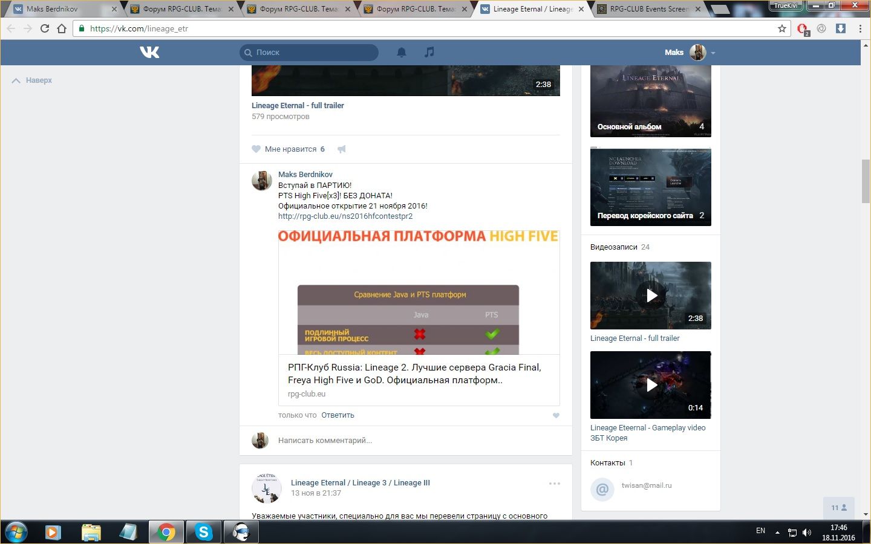Image resolution: width=871 pixels, height=544 pixels.
Task: Open the music note player icon
Action: (429, 53)
